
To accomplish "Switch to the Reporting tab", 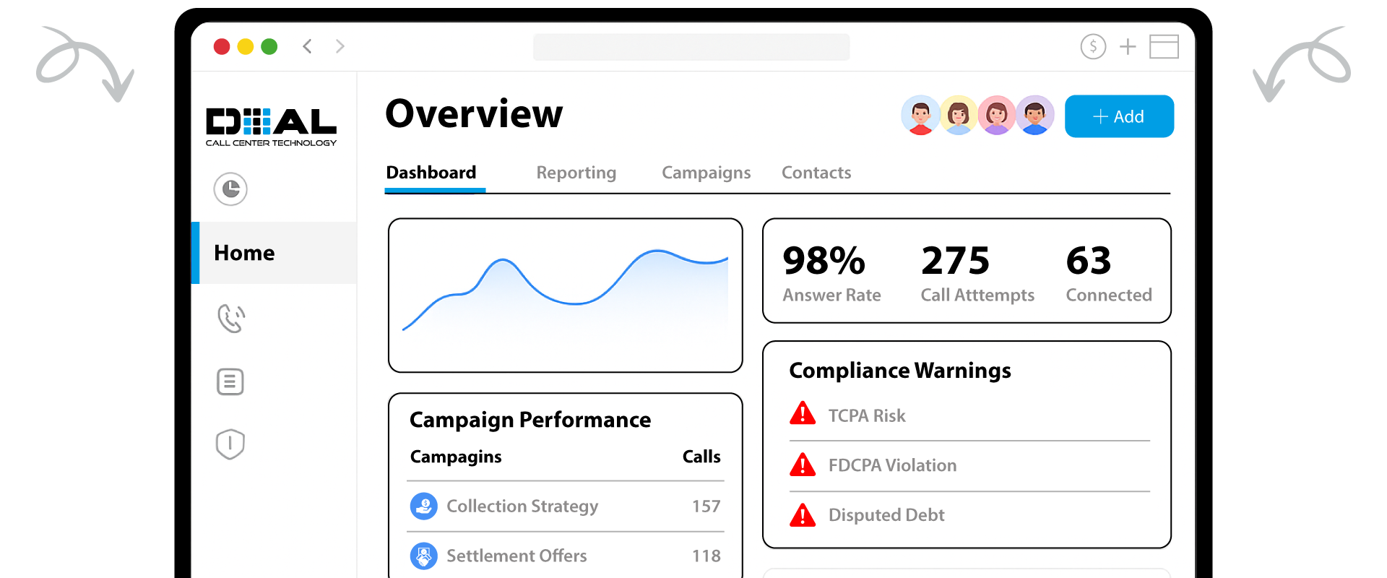I will tap(576, 173).
